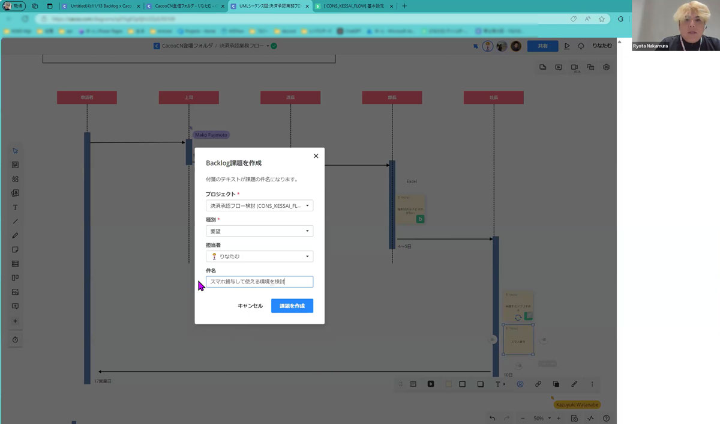
Task: Choose the sticky note tool
Action: [16, 250]
